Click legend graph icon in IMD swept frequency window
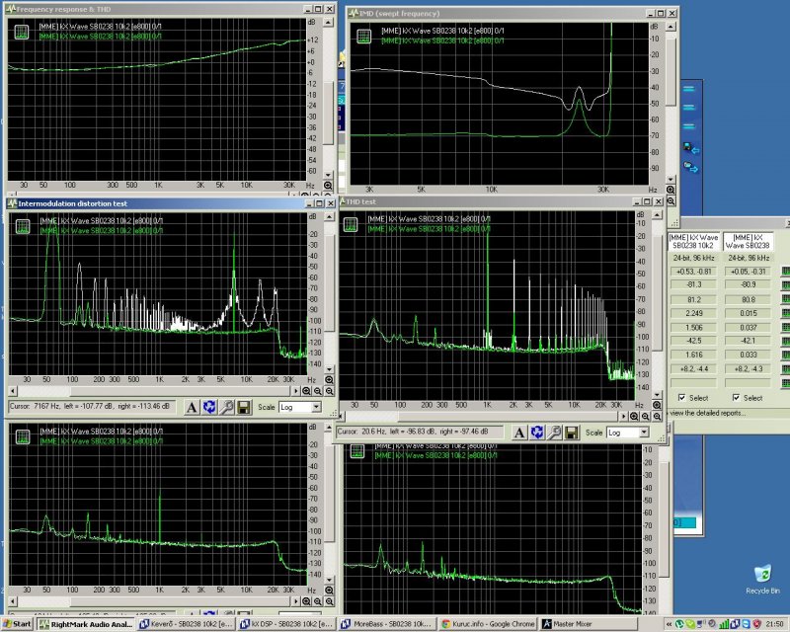Screen dimensions: 790x632 (363, 36)
